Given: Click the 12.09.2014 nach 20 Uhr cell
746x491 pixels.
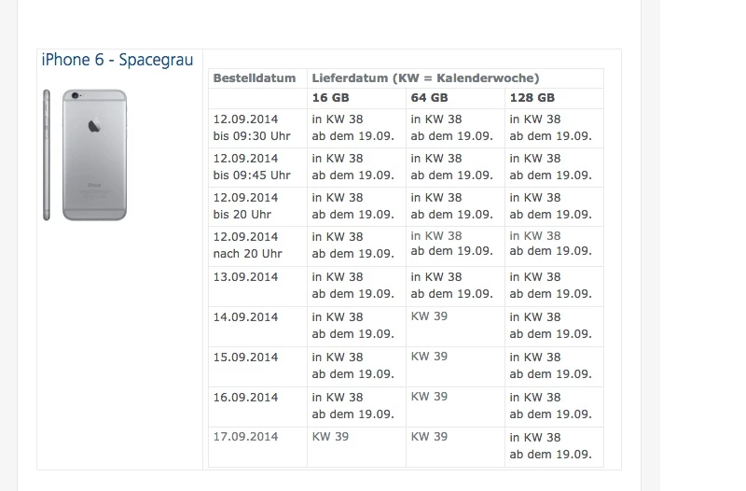Looking at the screenshot, I should 257,245.
